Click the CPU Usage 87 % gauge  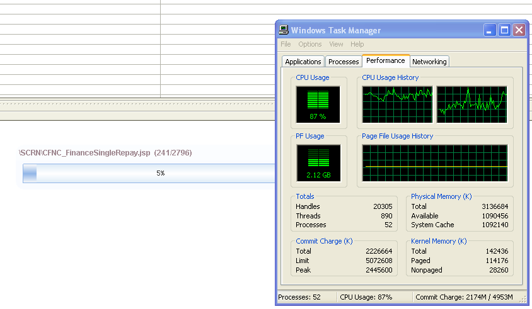[x=318, y=104]
